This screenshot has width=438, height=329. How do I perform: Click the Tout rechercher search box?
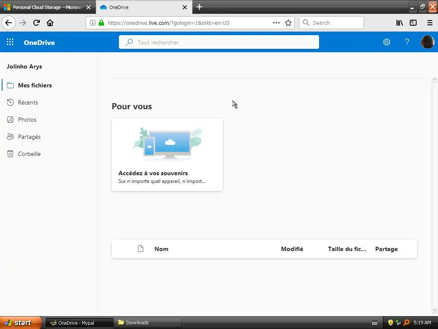[219, 42]
